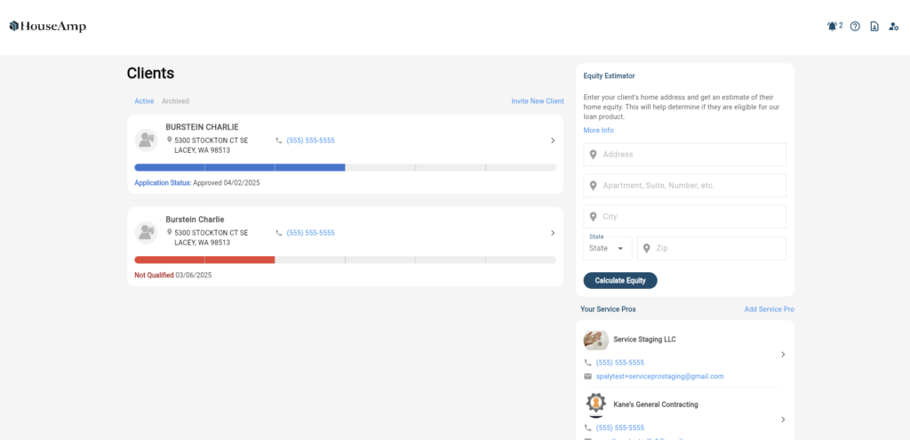910x440 pixels.
Task: Expand Not Qualified Burstein Charlie chevron
Action: pos(552,233)
